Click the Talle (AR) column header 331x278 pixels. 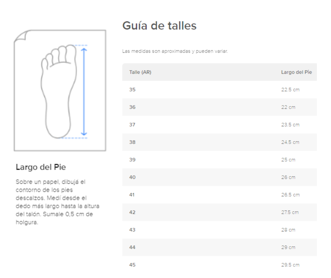coord(140,72)
